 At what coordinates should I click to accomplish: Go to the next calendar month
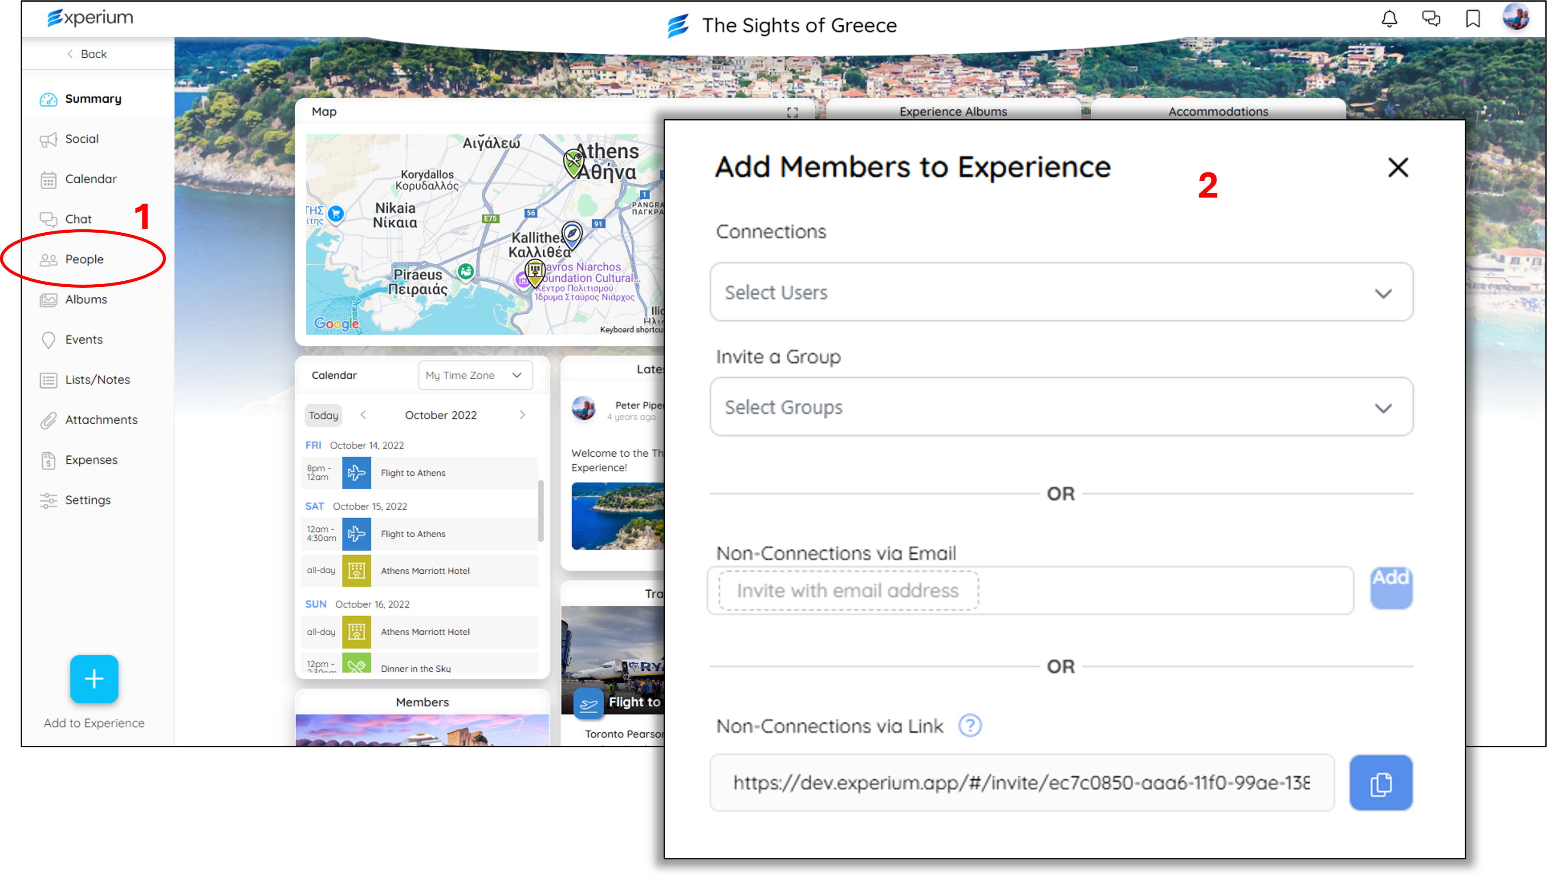click(x=522, y=415)
